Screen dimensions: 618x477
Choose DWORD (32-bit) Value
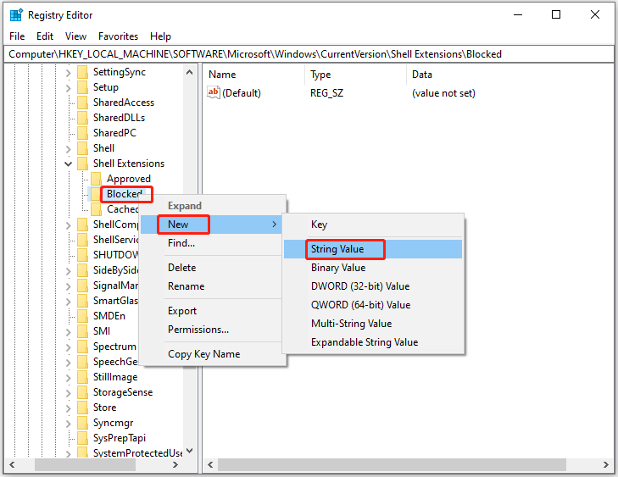[373, 286]
